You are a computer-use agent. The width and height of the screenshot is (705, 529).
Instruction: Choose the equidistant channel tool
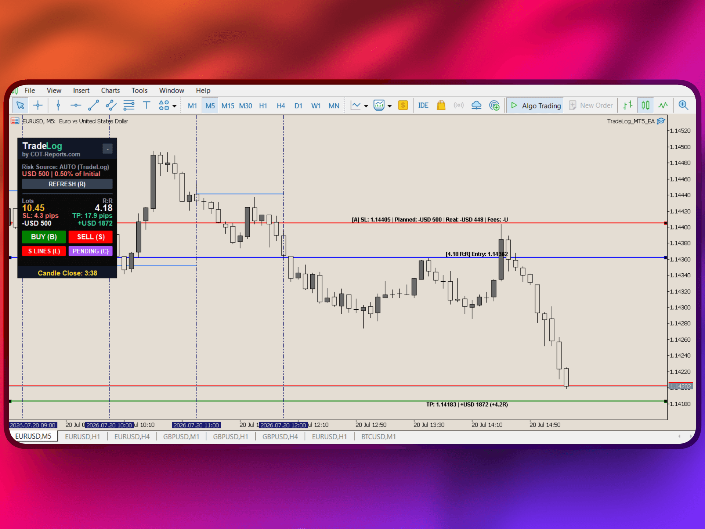coord(111,106)
